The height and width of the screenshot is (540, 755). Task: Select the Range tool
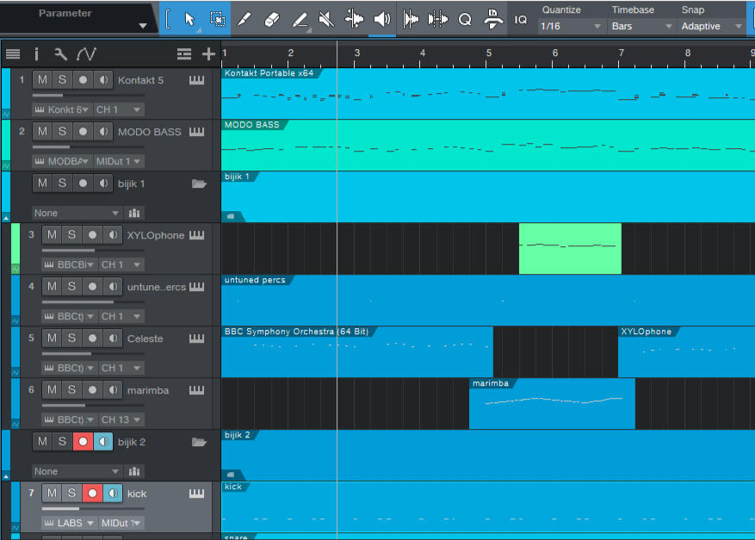click(x=218, y=19)
